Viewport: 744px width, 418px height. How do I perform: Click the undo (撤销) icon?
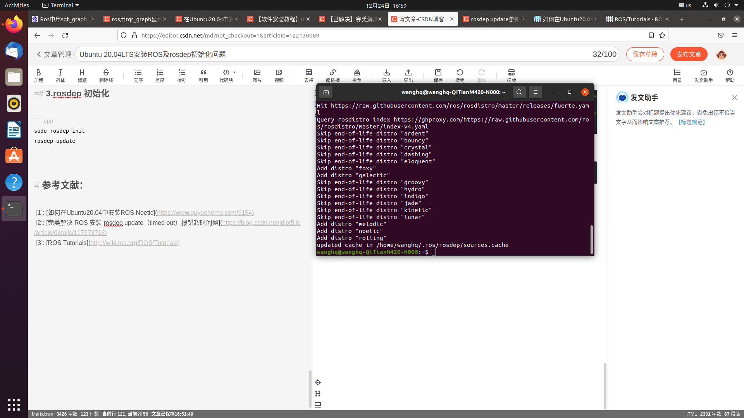pyautogui.click(x=460, y=75)
